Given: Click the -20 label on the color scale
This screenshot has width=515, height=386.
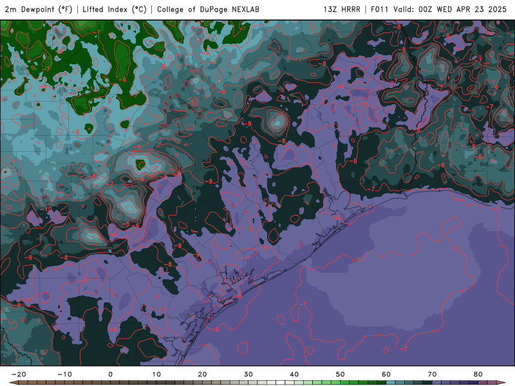Looking at the screenshot, I should 19,374.
